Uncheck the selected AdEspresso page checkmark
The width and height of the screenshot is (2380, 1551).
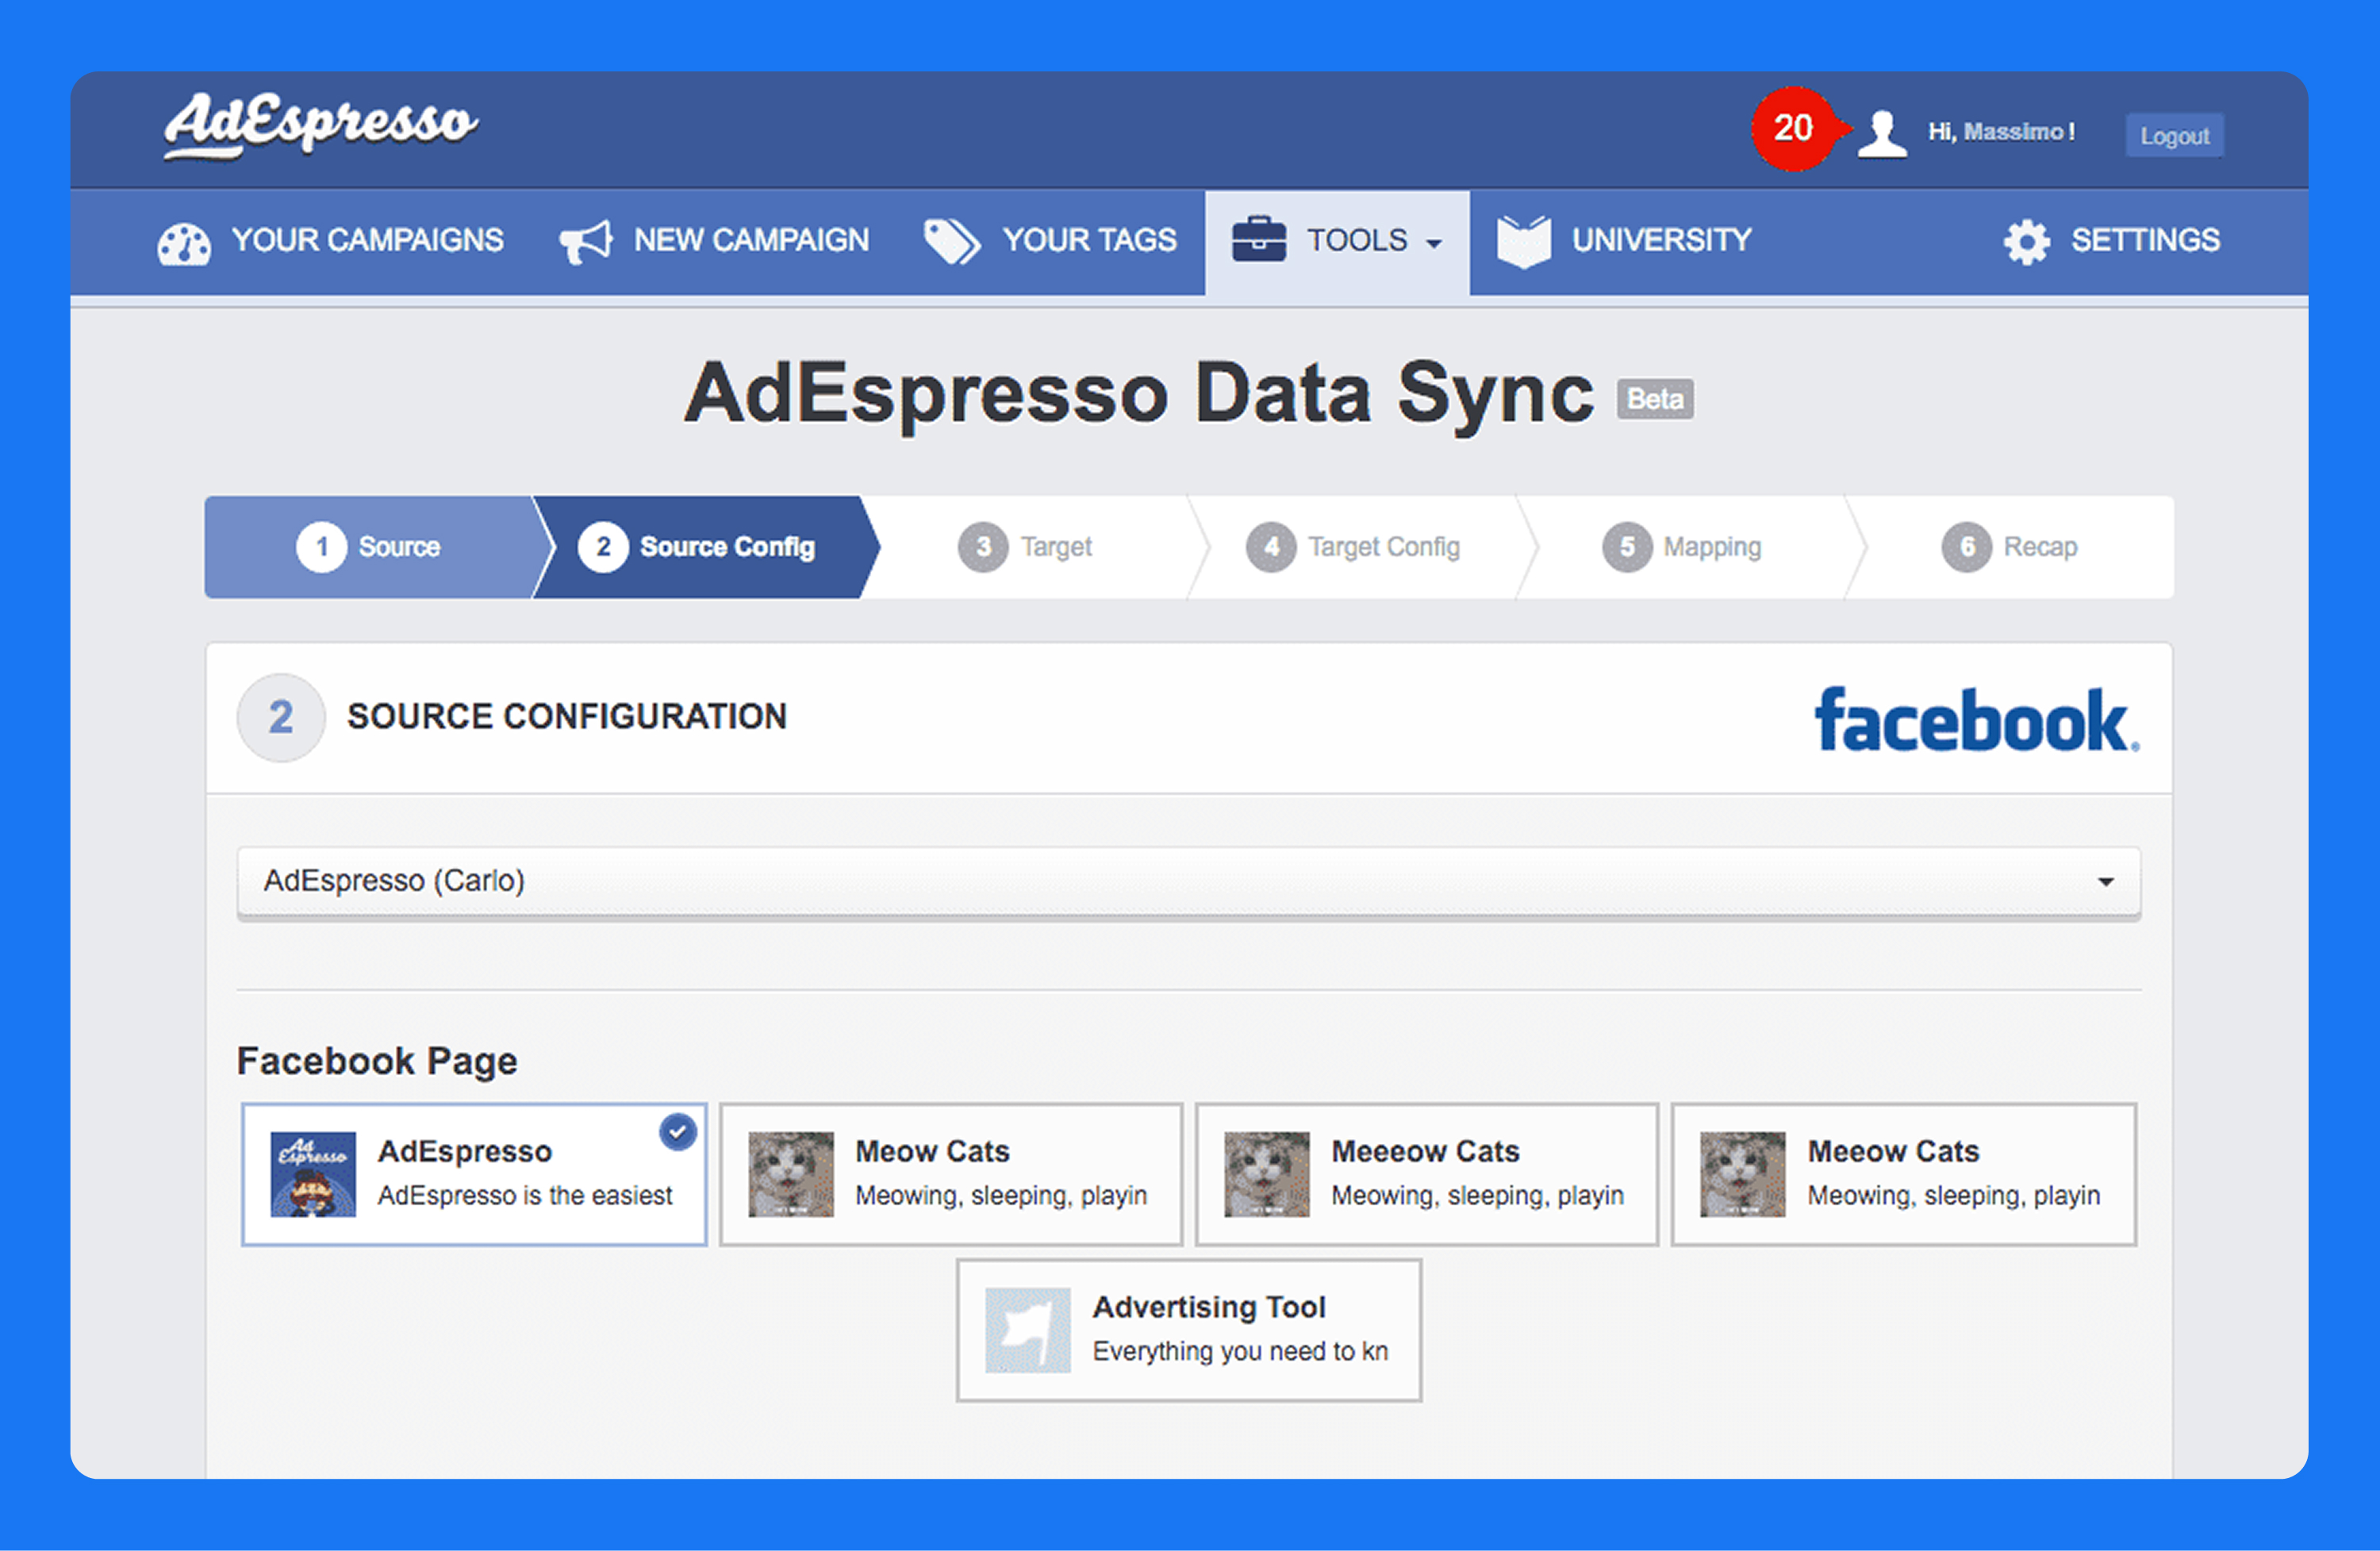pos(678,1132)
